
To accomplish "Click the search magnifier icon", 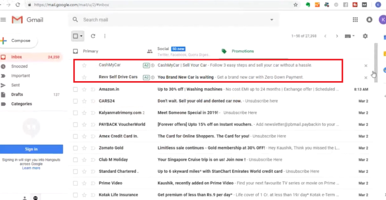I will click(x=75, y=20).
